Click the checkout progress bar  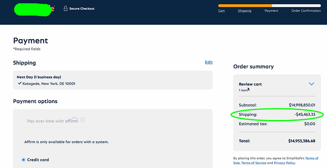[270, 6]
